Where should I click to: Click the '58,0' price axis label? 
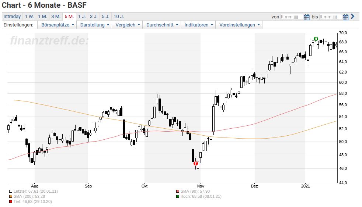[343, 94]
